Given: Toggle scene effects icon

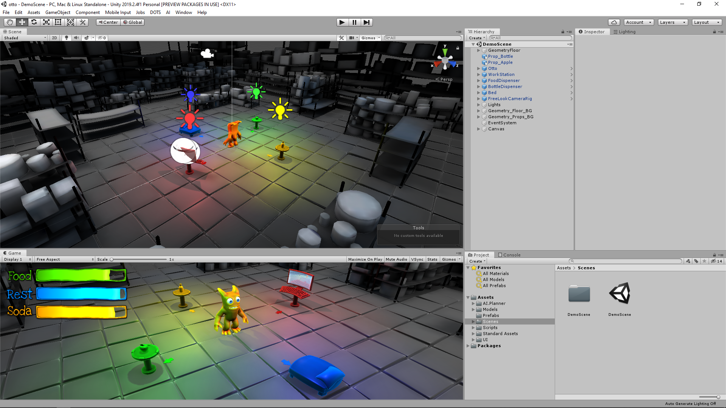Looking at the screenshot, I should [x=87, y=38].
